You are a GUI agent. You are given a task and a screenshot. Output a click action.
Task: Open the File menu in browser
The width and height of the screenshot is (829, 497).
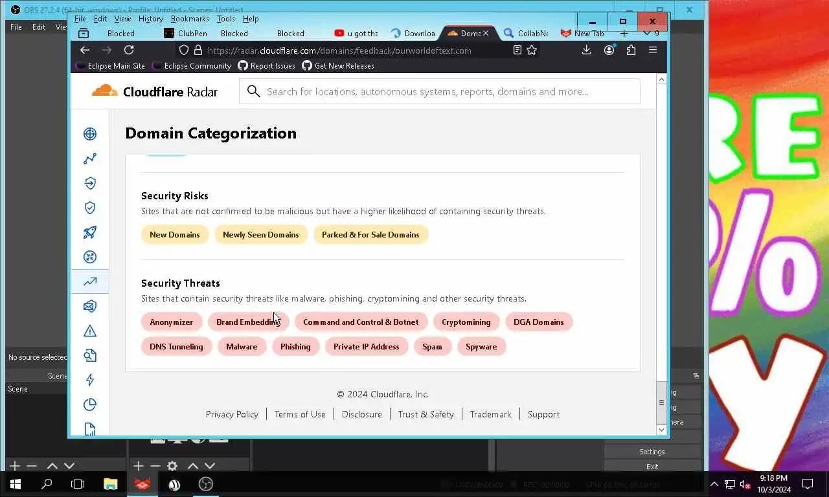pos(80,19)
